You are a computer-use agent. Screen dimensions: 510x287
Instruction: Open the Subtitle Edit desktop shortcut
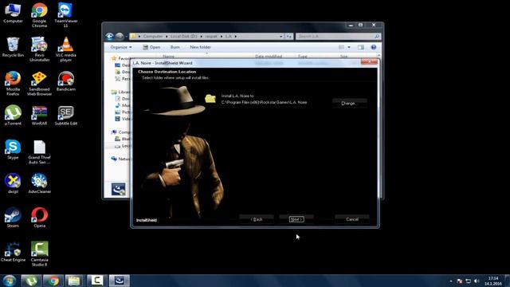coord(65,115)
